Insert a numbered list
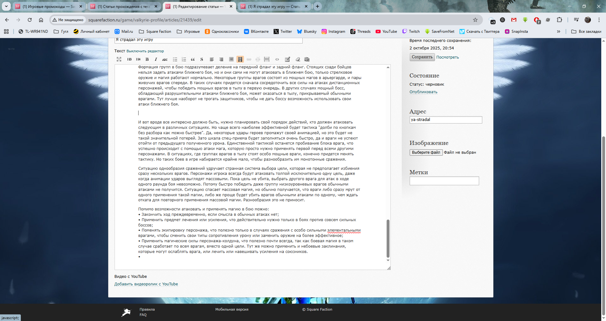Screen dimensions: 606x321 [x=184, y=59]
